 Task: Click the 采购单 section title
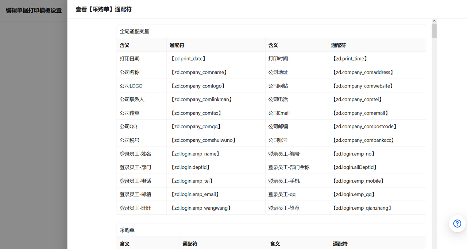127,230
